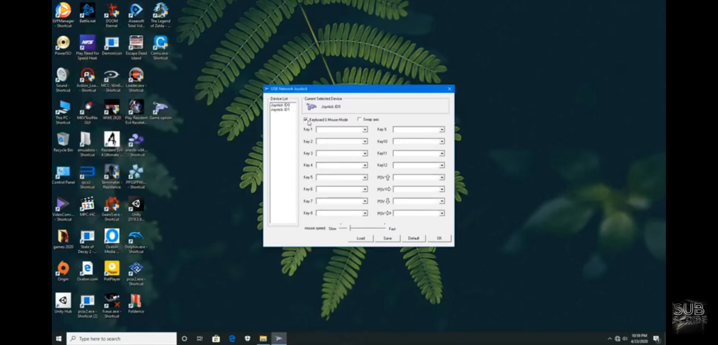718x345 pixels.
Task: Expand the Key 1 dropdown
Action: point(365,130)
